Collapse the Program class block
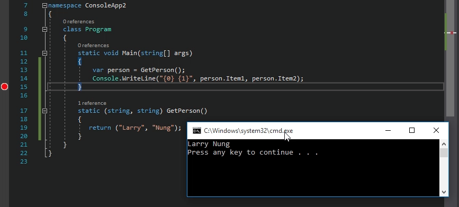459x207 pixels. pyautogui.click(x=44, y=29)
